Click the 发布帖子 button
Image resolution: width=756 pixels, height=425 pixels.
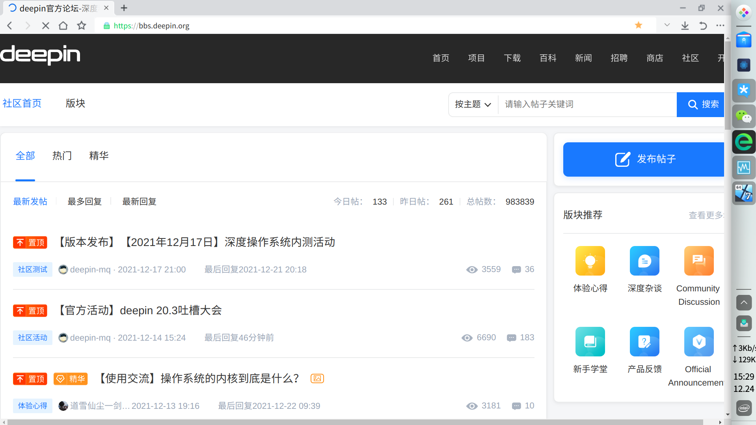(644, 159)
